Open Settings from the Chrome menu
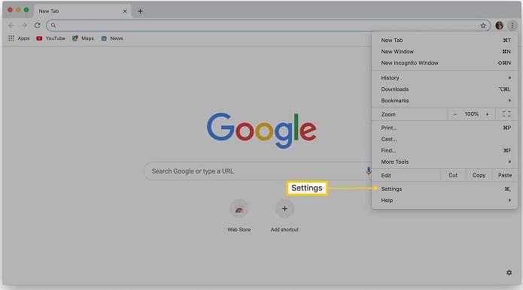 click(x=445, y=189)
